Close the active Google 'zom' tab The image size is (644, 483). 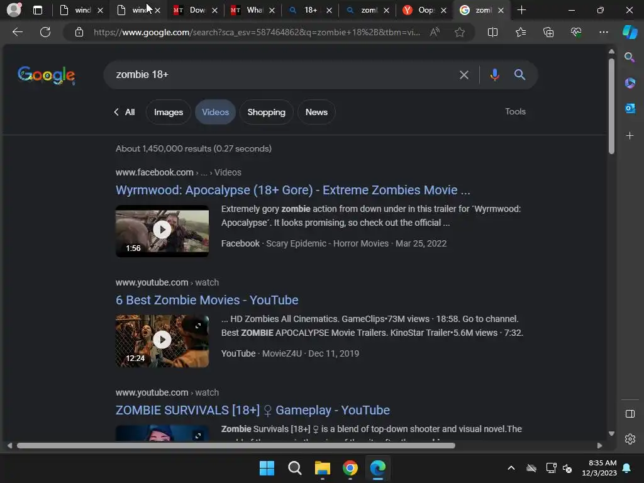pyautogui.click(x=501, y=10)
